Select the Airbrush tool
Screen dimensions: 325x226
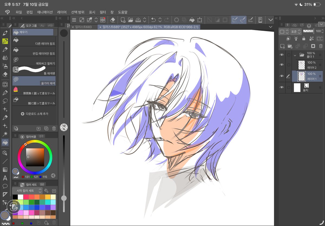tap(5, 66)
